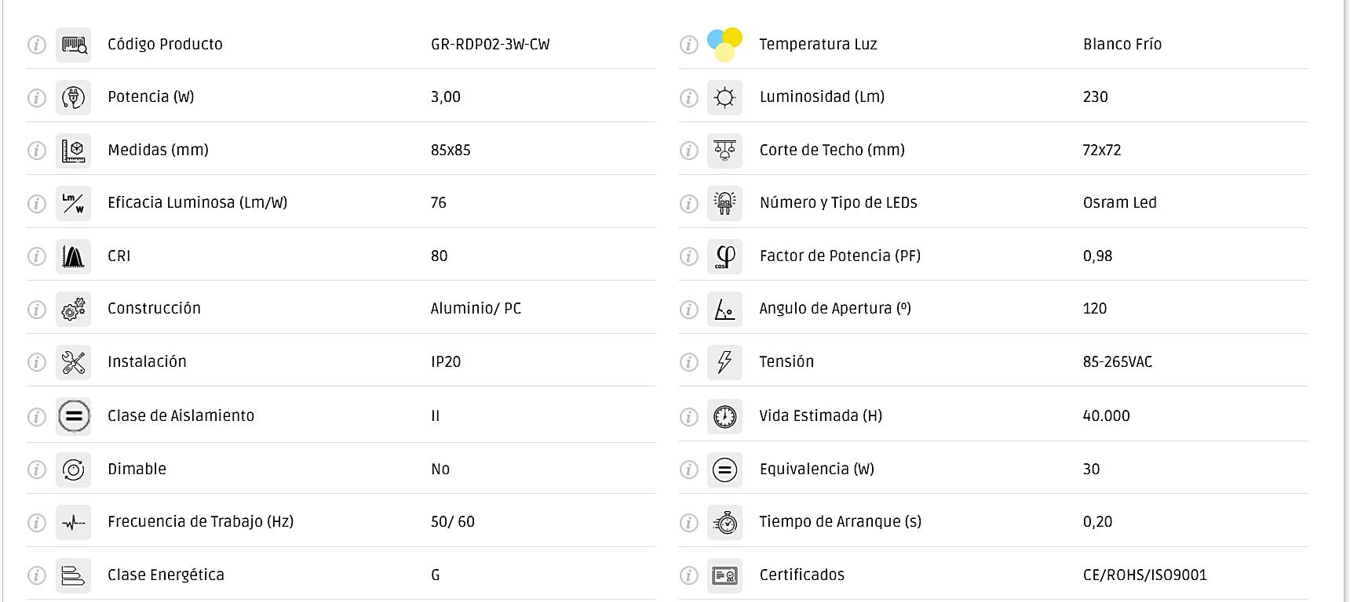This screenshot has width=1350, height=602.
Task: Click the clock icon beside Vida Estimada
Action: click(724, 416)
